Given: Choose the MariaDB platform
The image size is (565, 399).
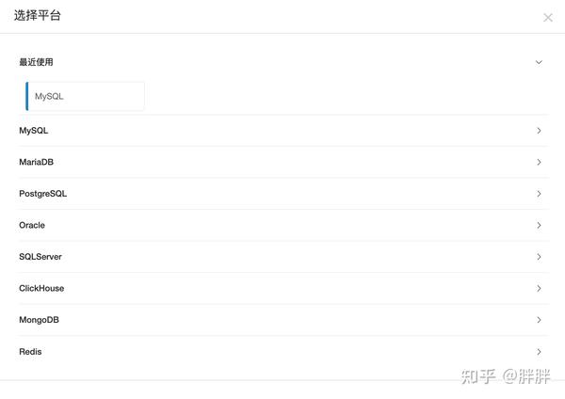Looking at the screenshot, I should pos(37,162).
